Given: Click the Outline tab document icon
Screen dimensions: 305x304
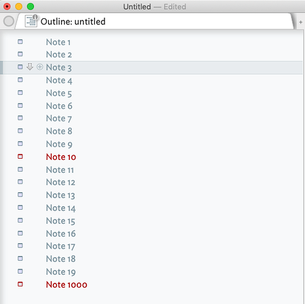Looking at the screenshot, I should (31, 21).
